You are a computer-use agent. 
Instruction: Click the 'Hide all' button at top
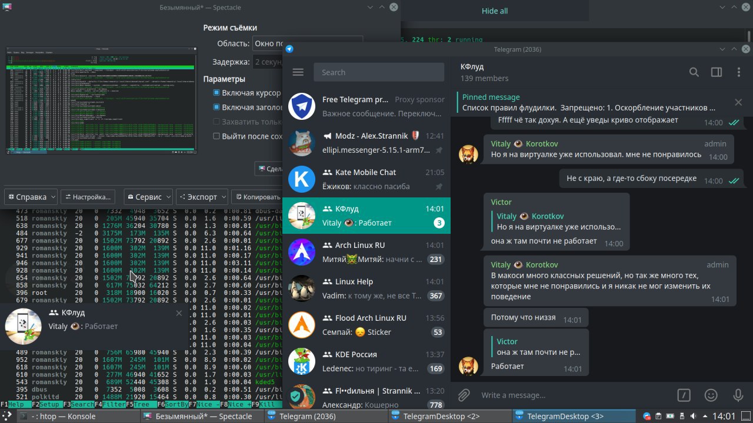pos(495,11)
